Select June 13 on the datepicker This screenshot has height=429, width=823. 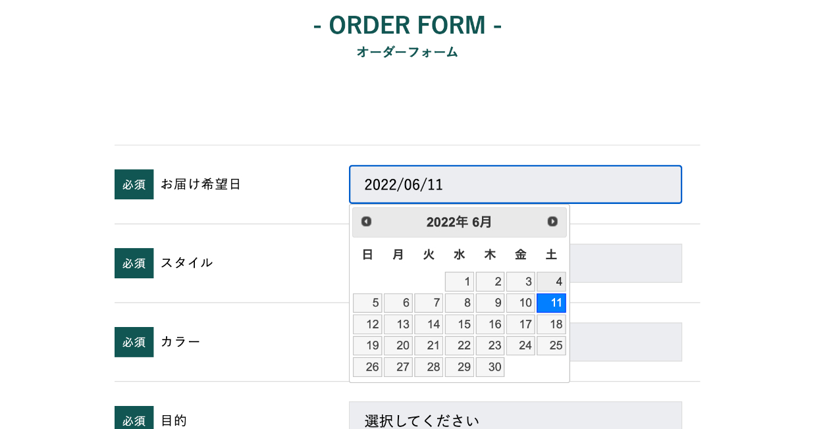pyautogui.click(x=398, y=324)
